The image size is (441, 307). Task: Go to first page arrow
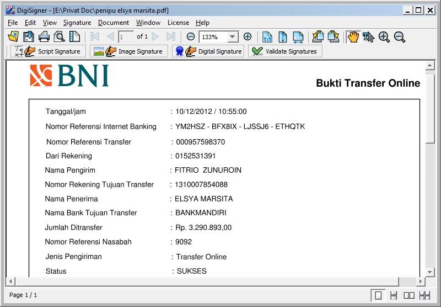[95, 36]
